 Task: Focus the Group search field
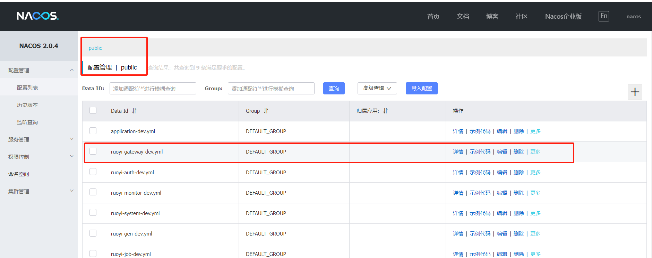[x=271, y=89]
